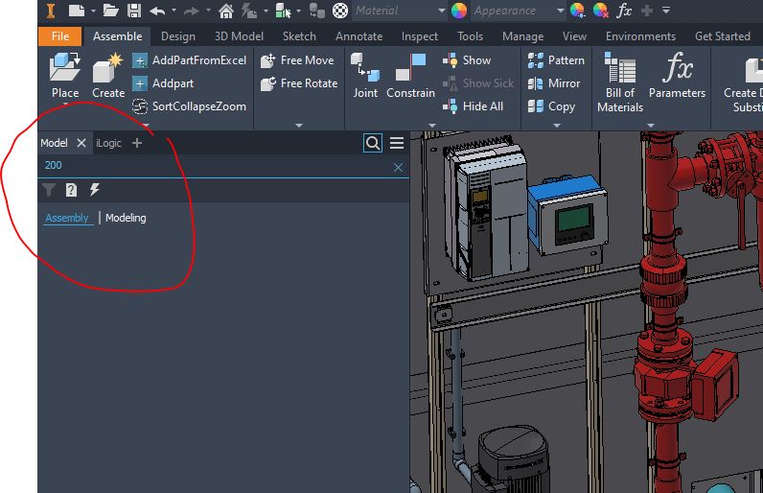Open the Environments ribbon tab

click(640, 36)
